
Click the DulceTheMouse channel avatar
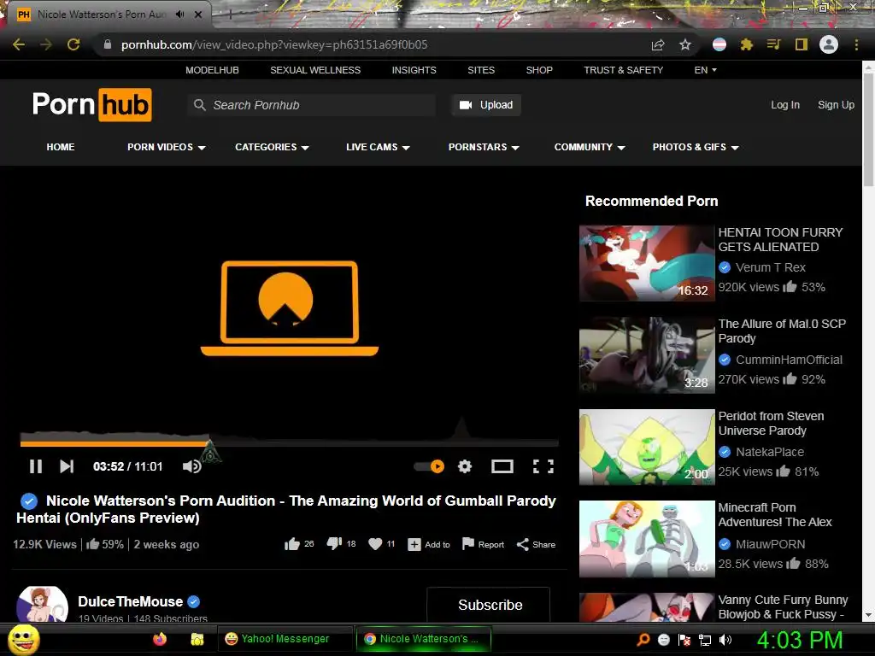pos(43,605)
